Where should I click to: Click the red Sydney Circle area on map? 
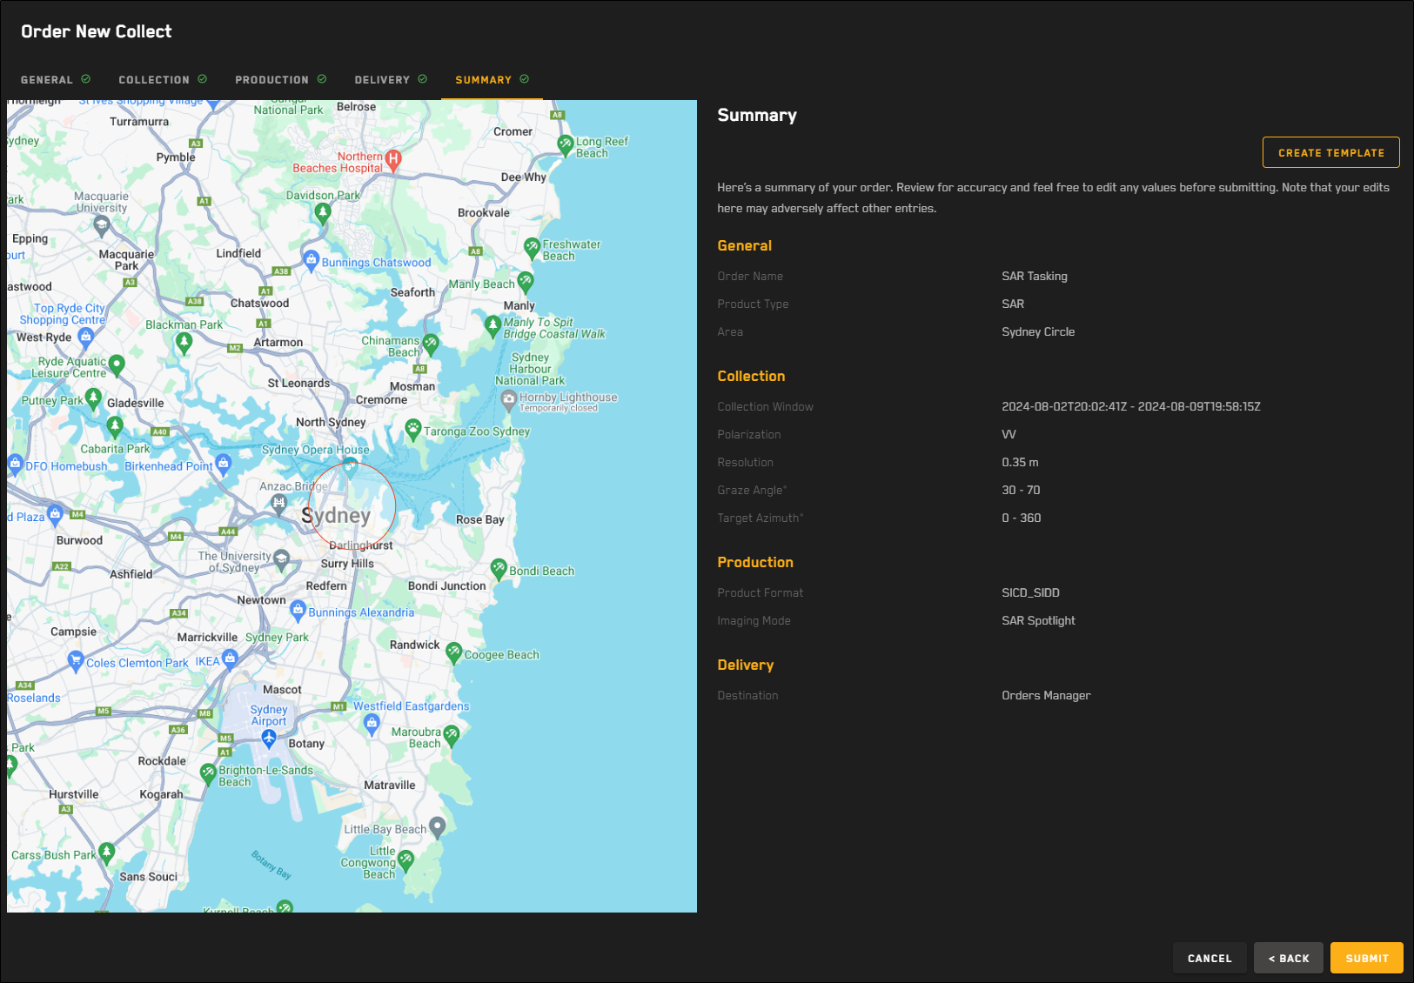click(352, 505)
